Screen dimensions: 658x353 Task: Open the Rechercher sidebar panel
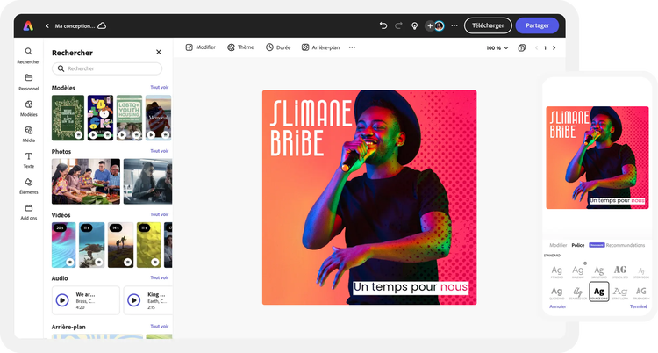pos(29,55)
